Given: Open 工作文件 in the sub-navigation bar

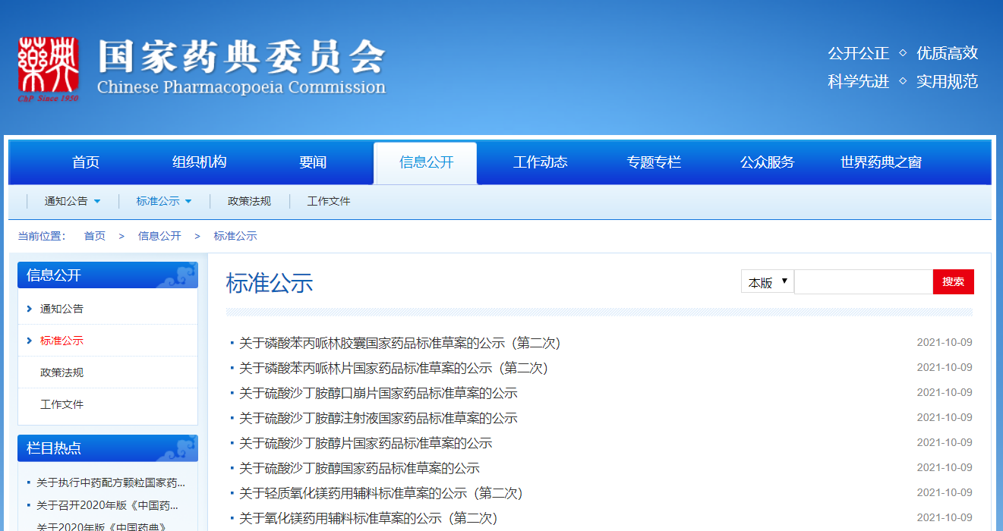Looking at the screenshot, I should [x=329, y=202].
